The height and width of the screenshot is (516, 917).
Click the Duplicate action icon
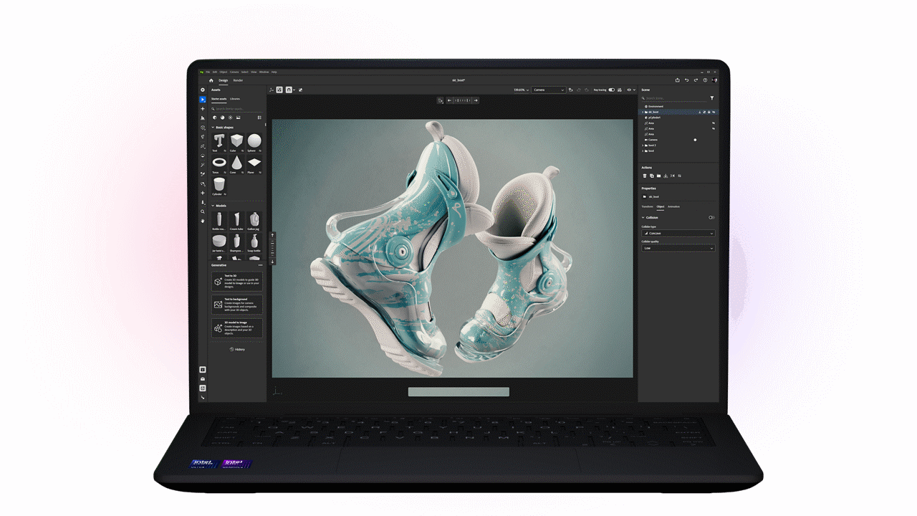[652, 176]
